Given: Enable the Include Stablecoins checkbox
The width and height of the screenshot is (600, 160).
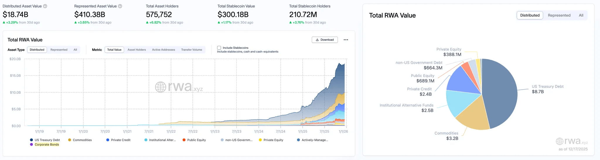Looking at the screenshot, I should click(219, 48).
